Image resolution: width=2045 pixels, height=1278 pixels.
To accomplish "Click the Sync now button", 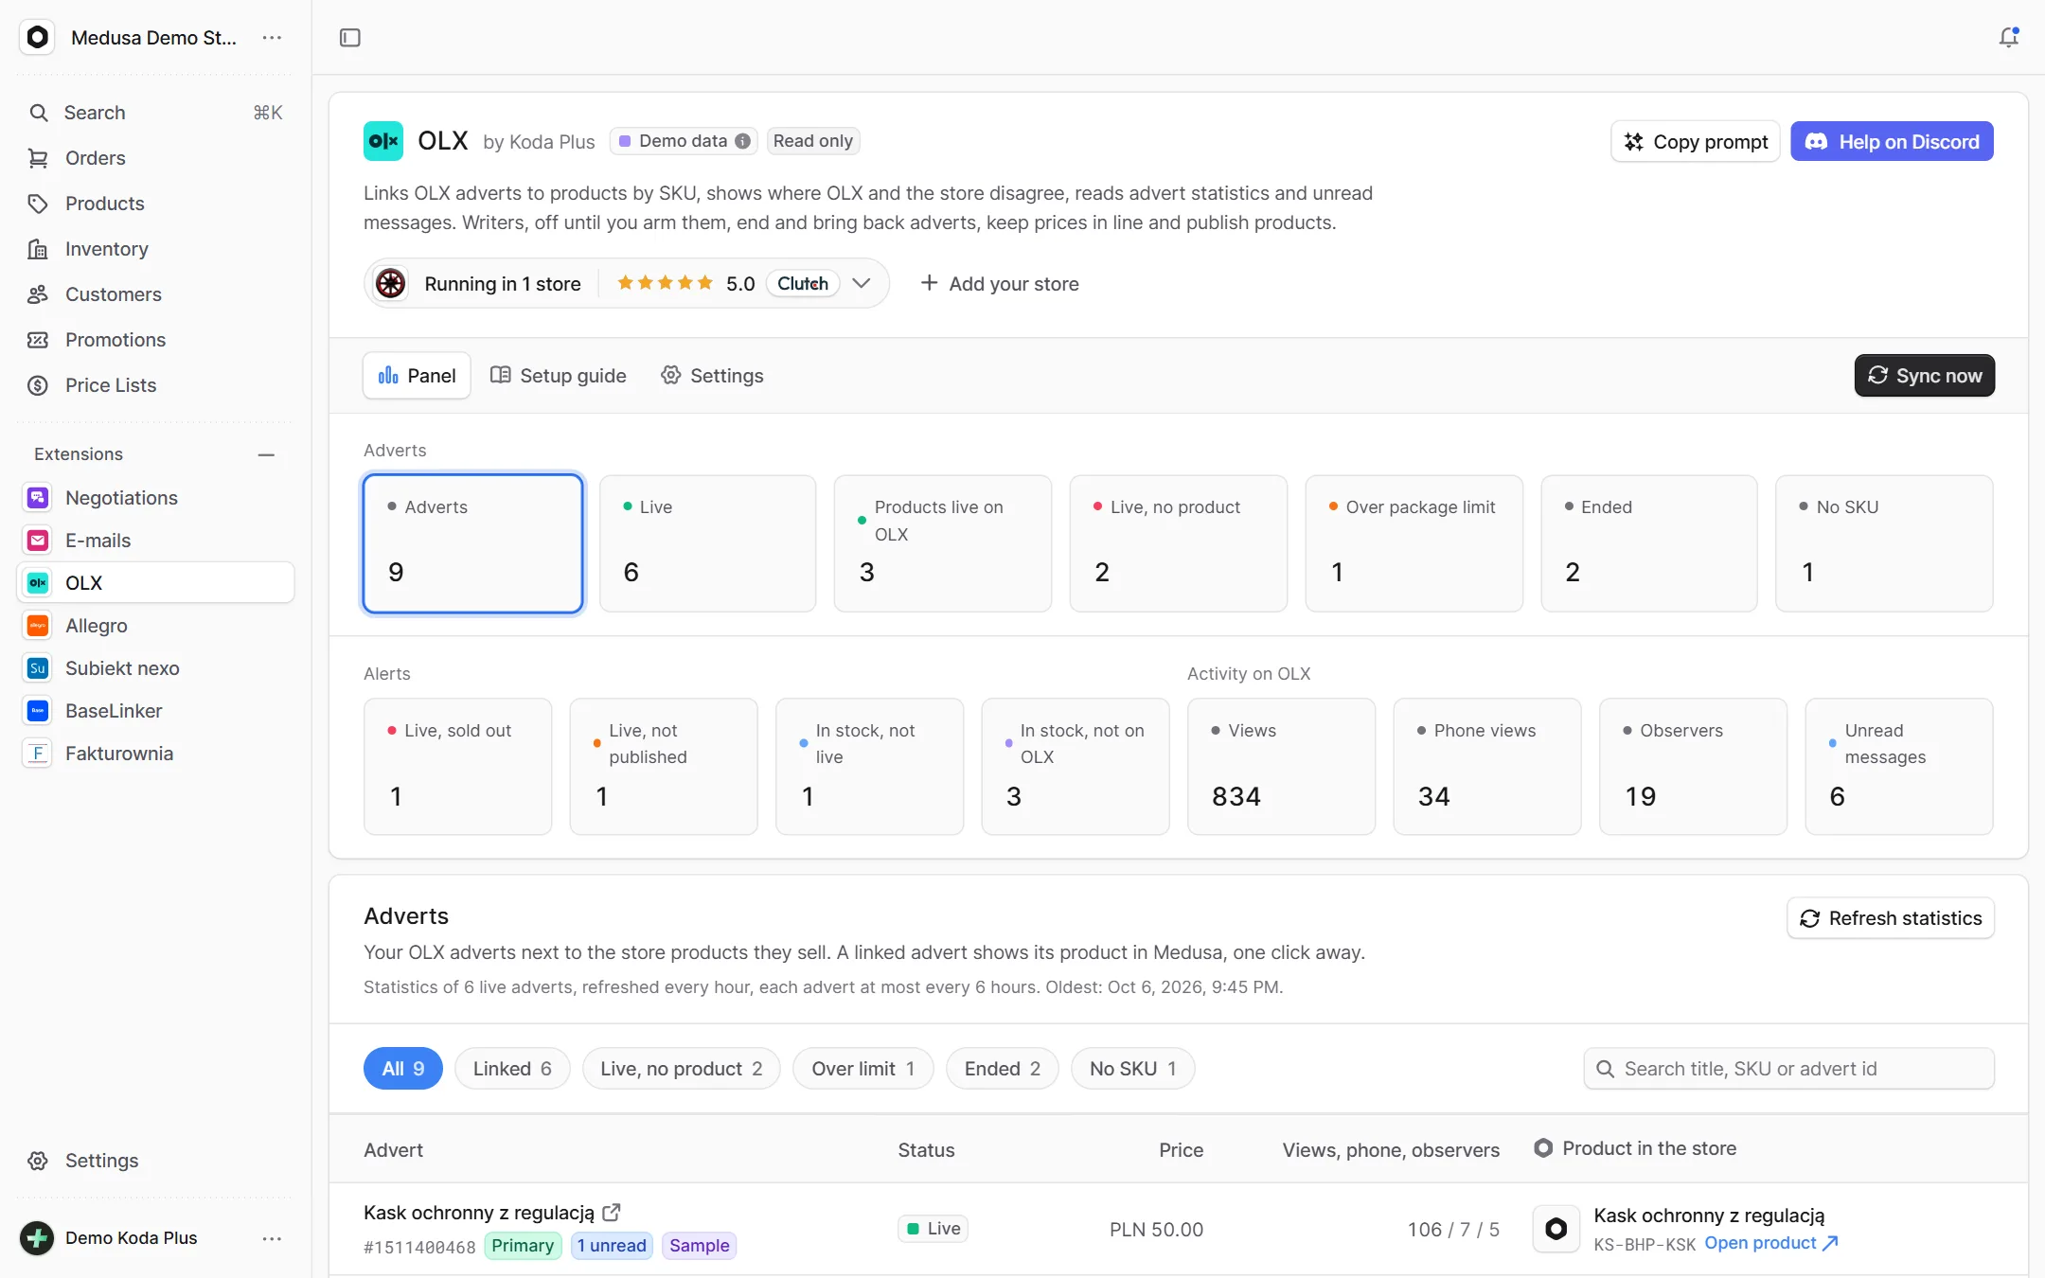I will (1925, 376).
